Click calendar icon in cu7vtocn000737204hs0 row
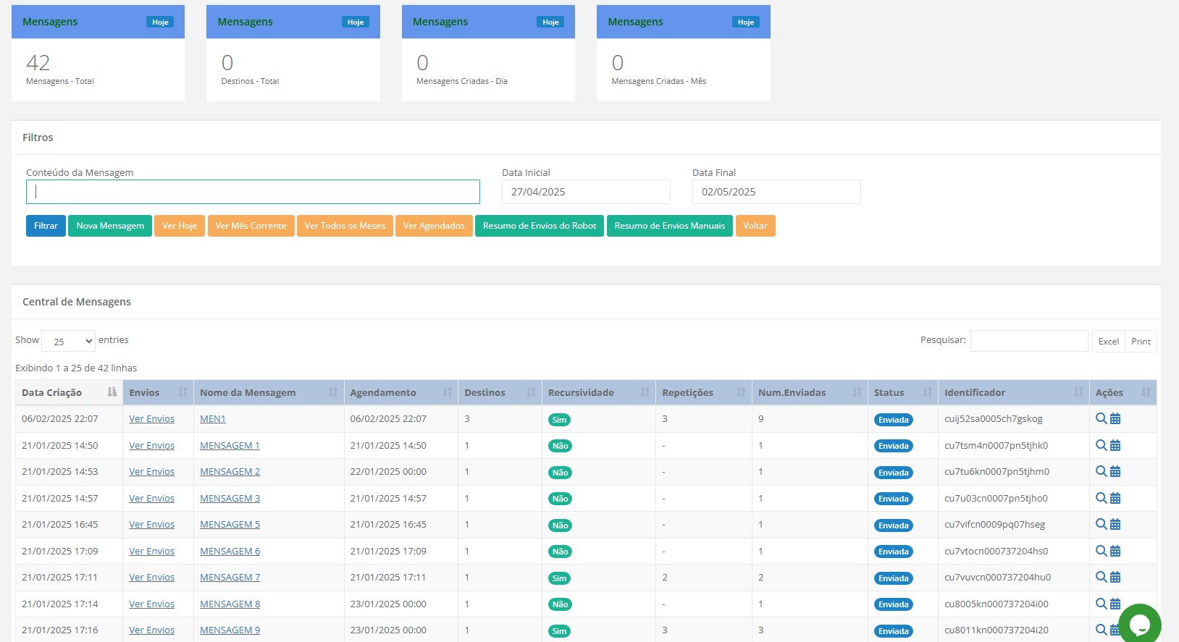The width and height of the screenshot is (1179, 642). tap(1115, 551)
